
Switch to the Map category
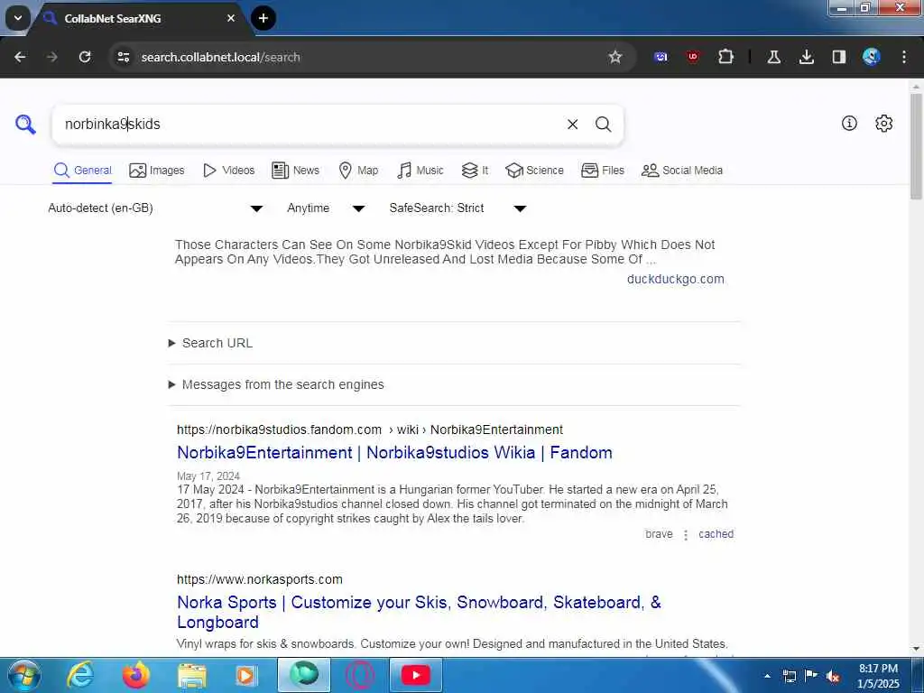(358, 171)
